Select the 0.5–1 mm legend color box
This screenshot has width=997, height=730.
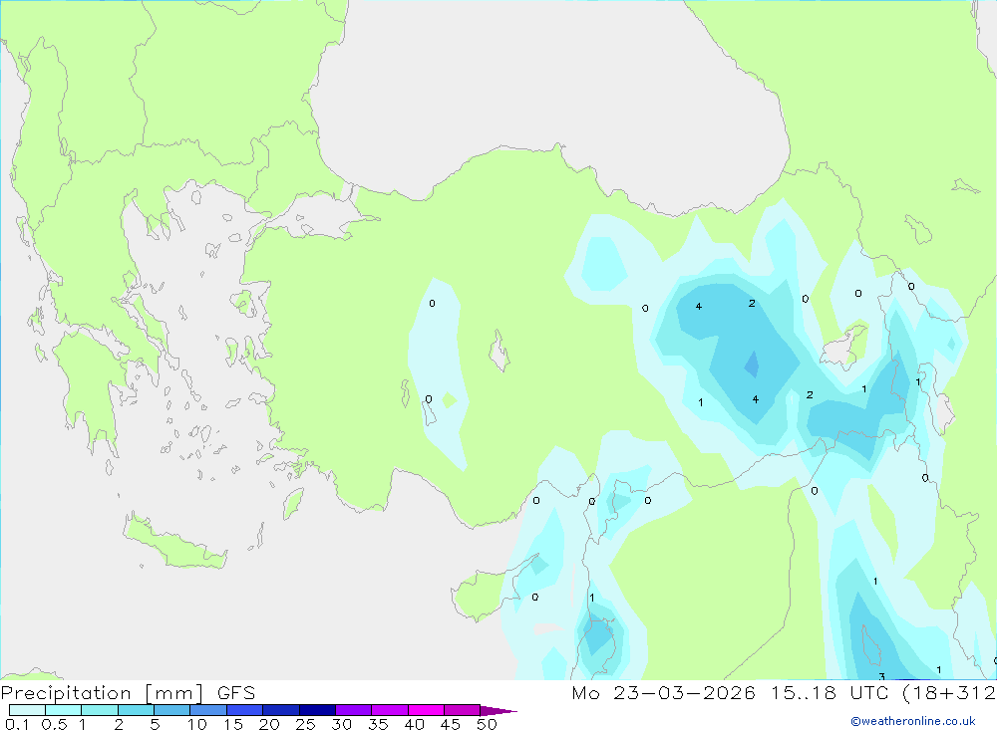pos(64,710)
